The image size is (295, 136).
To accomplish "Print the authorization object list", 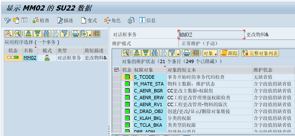I will pos(187,53).
